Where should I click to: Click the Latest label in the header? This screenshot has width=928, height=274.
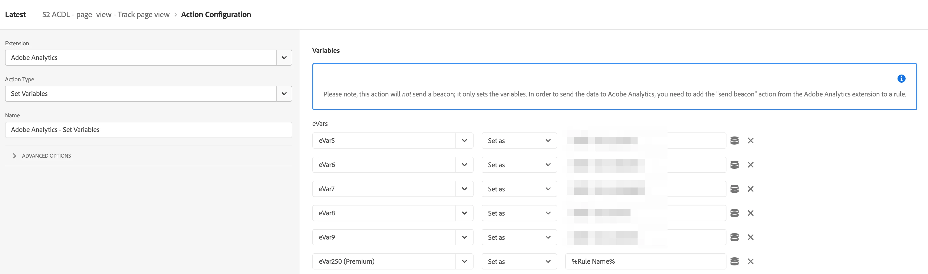click(x=15, y=14)
